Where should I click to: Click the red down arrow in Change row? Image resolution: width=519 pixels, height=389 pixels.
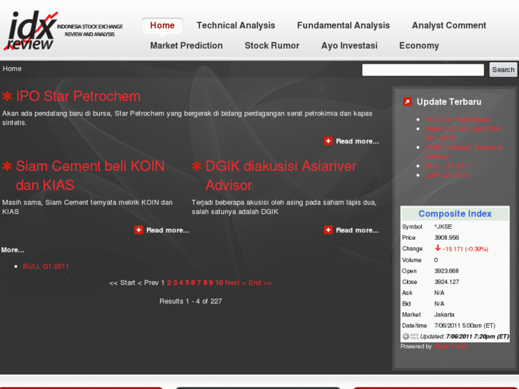(438, 248)
